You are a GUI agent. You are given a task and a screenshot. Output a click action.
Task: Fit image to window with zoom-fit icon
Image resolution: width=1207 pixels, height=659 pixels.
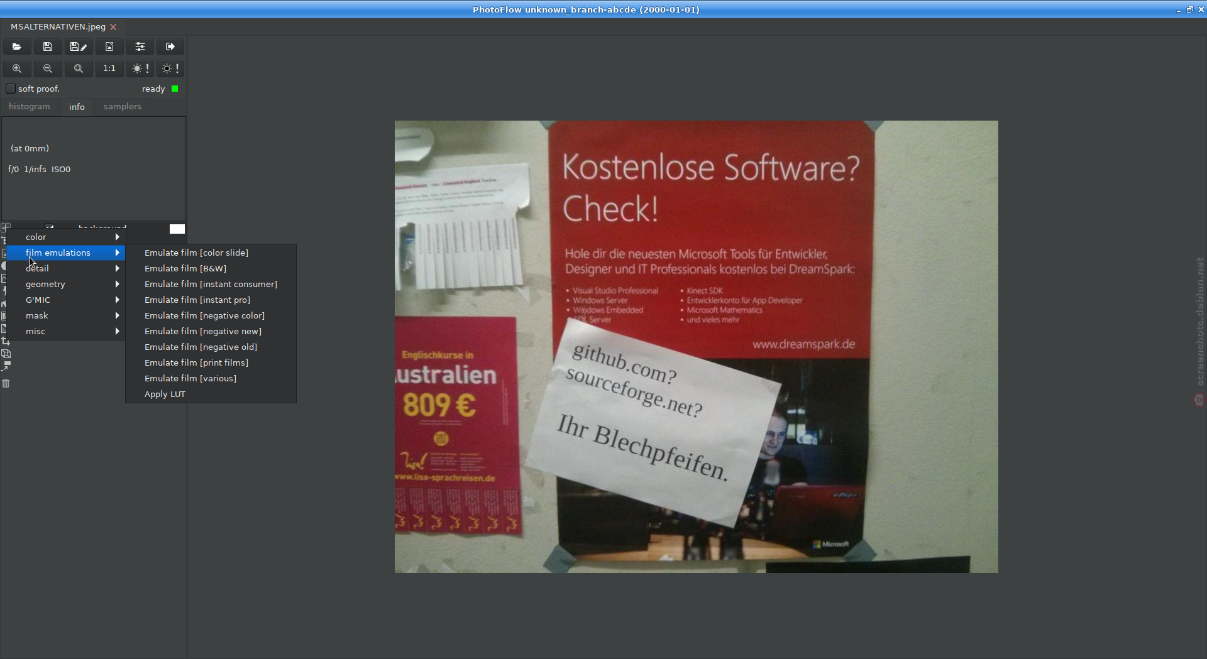pos(79,68)
